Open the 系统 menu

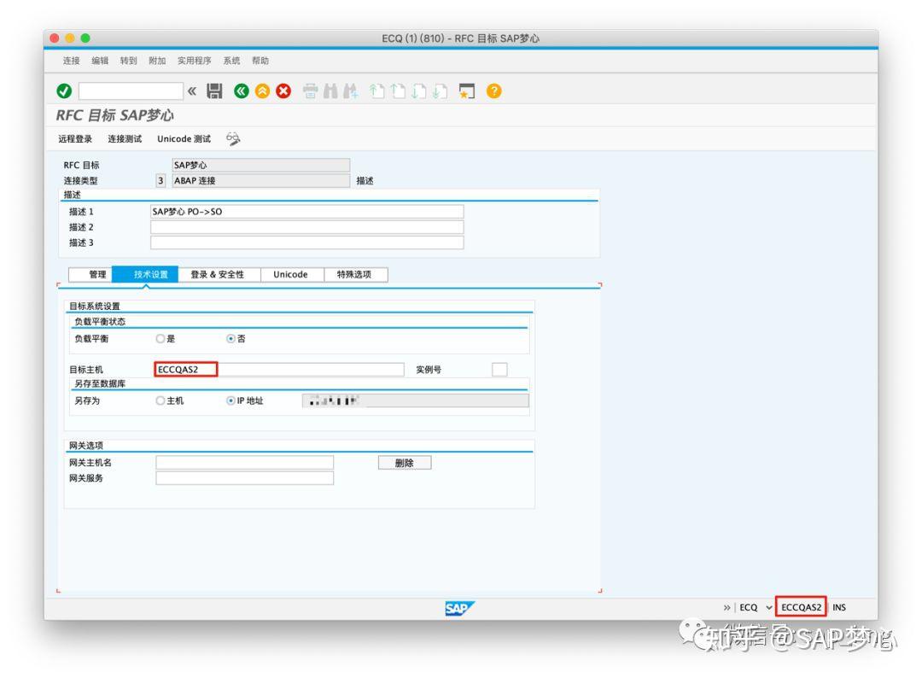(231, 61)
